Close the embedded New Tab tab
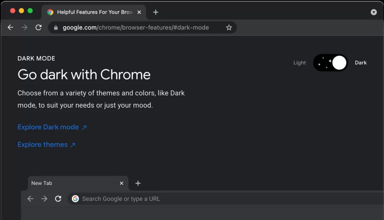Viewport: 384px width, 220px height. [x=121, y=183]
